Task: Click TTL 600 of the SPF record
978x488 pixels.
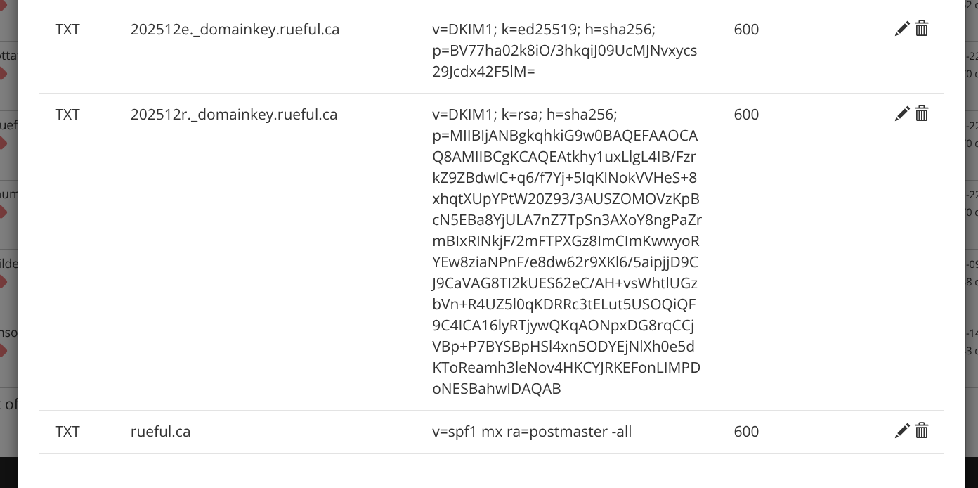Action: click(x=746, y=432)
